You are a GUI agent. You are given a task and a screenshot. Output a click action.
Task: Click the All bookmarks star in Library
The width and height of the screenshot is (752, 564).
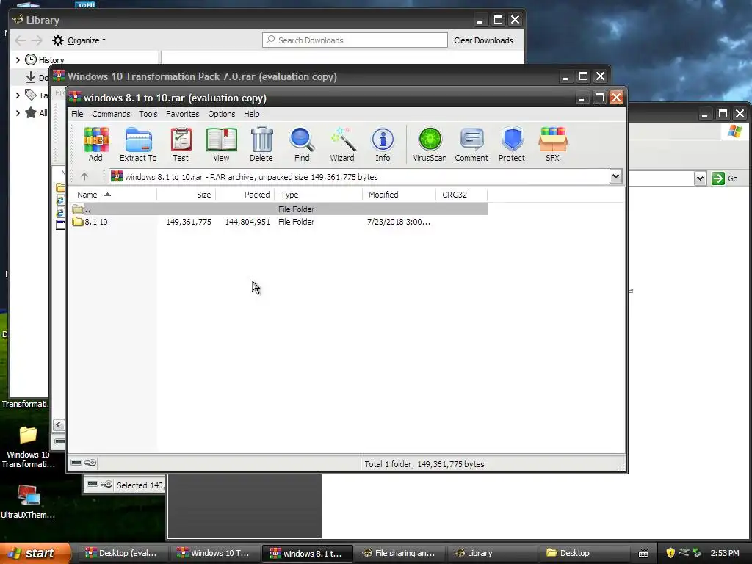point(31,112)
